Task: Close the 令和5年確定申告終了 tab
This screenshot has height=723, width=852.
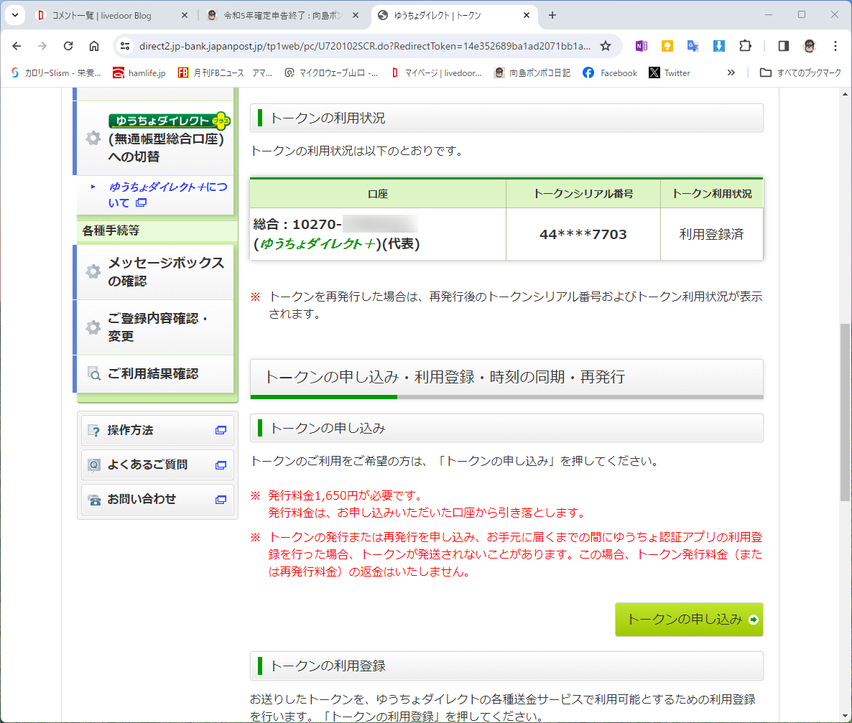Action: 356,16
